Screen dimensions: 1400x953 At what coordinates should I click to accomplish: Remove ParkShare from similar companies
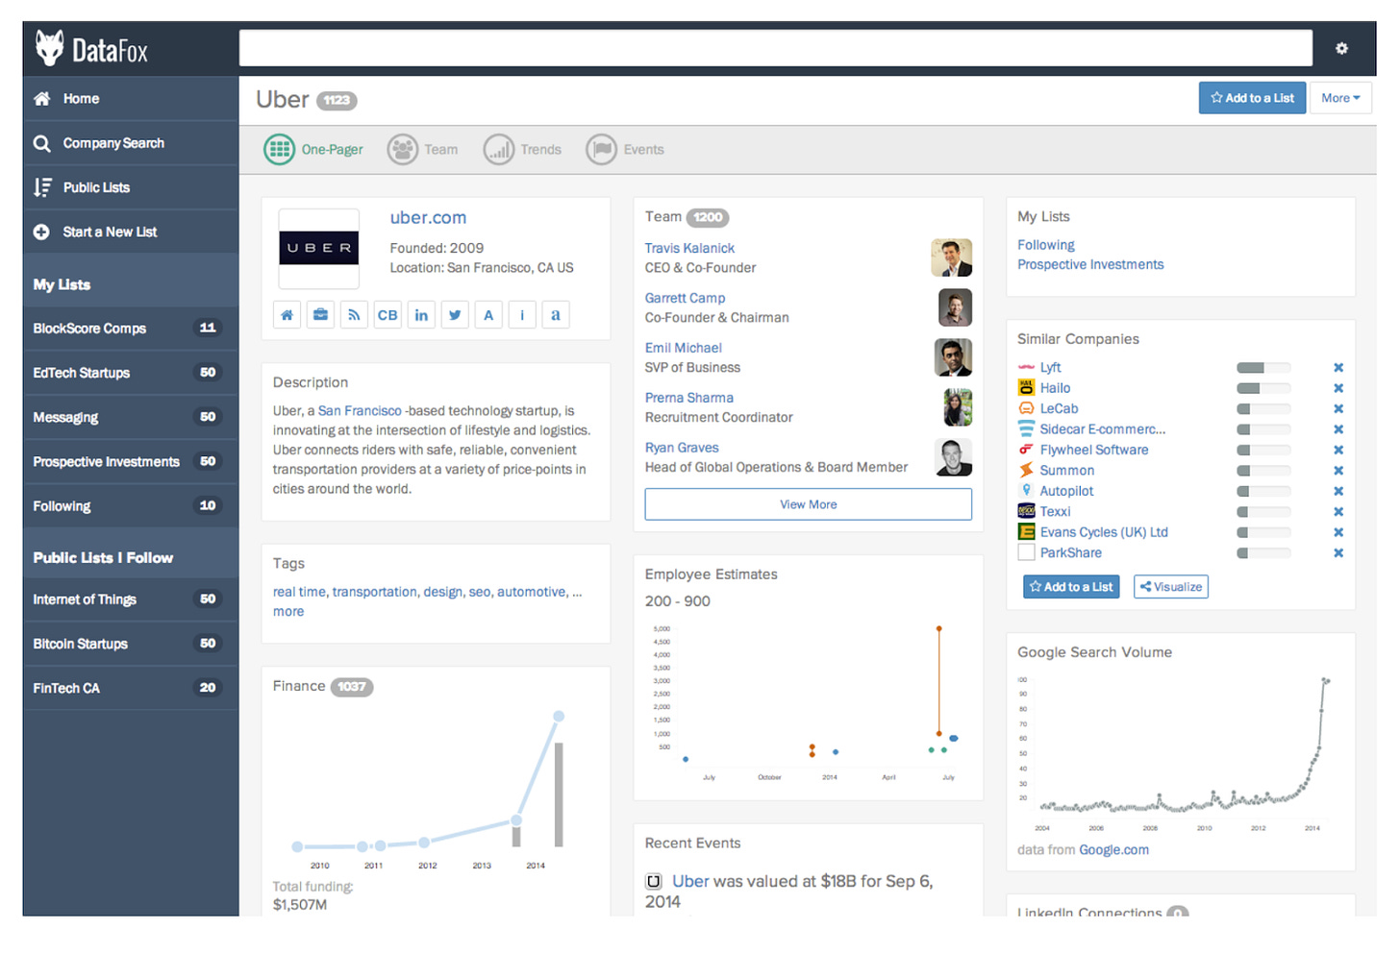(x=1337, y=553)
